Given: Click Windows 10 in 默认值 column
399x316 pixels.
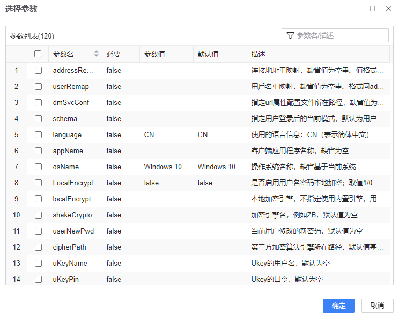Looking at the screenshot, I should 217,167.
